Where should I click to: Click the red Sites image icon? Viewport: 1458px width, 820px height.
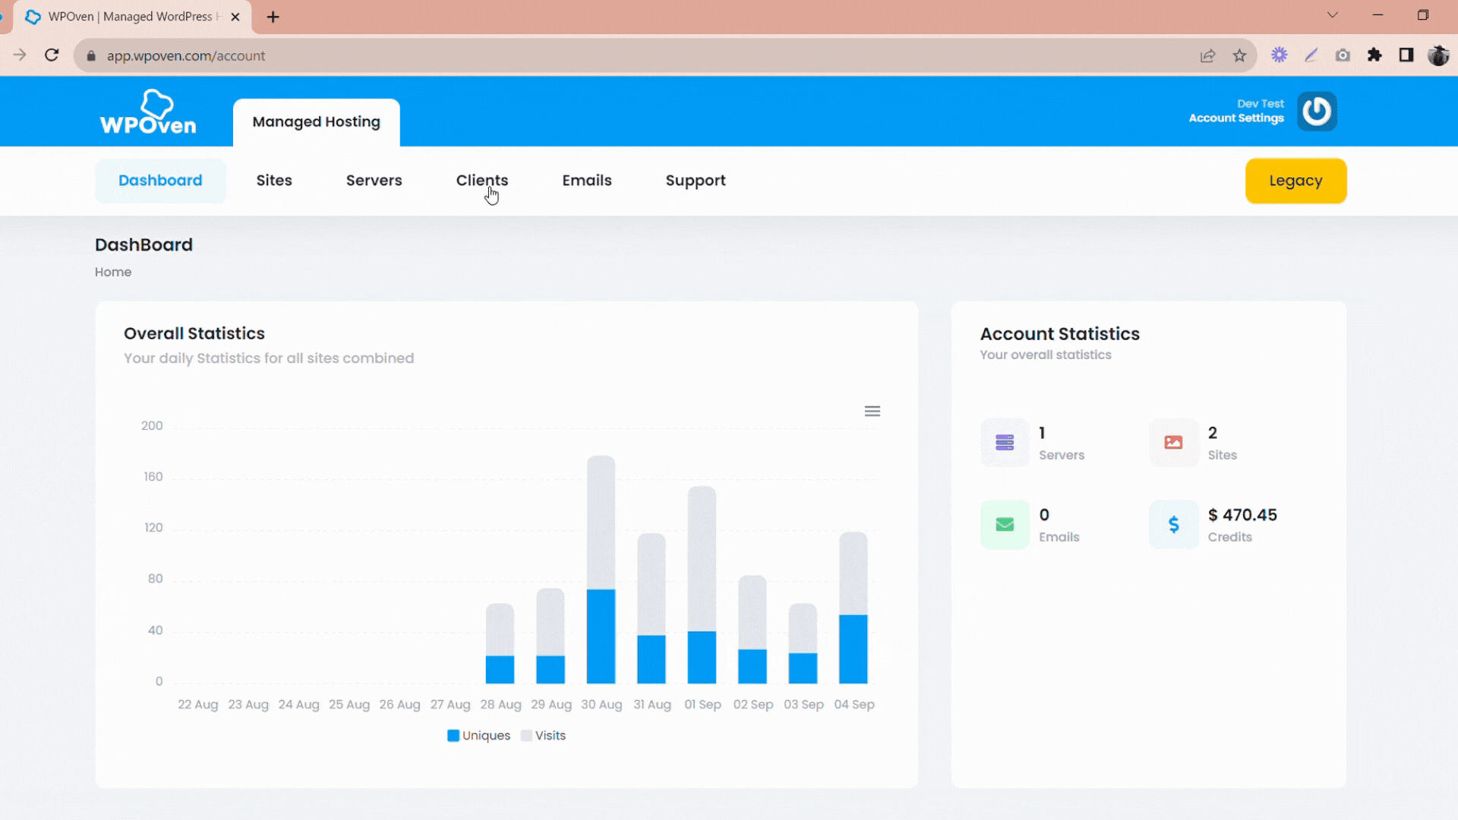point(1173,443)
